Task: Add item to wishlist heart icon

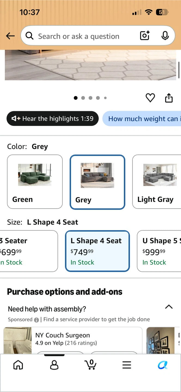Action: pos(150,98)
